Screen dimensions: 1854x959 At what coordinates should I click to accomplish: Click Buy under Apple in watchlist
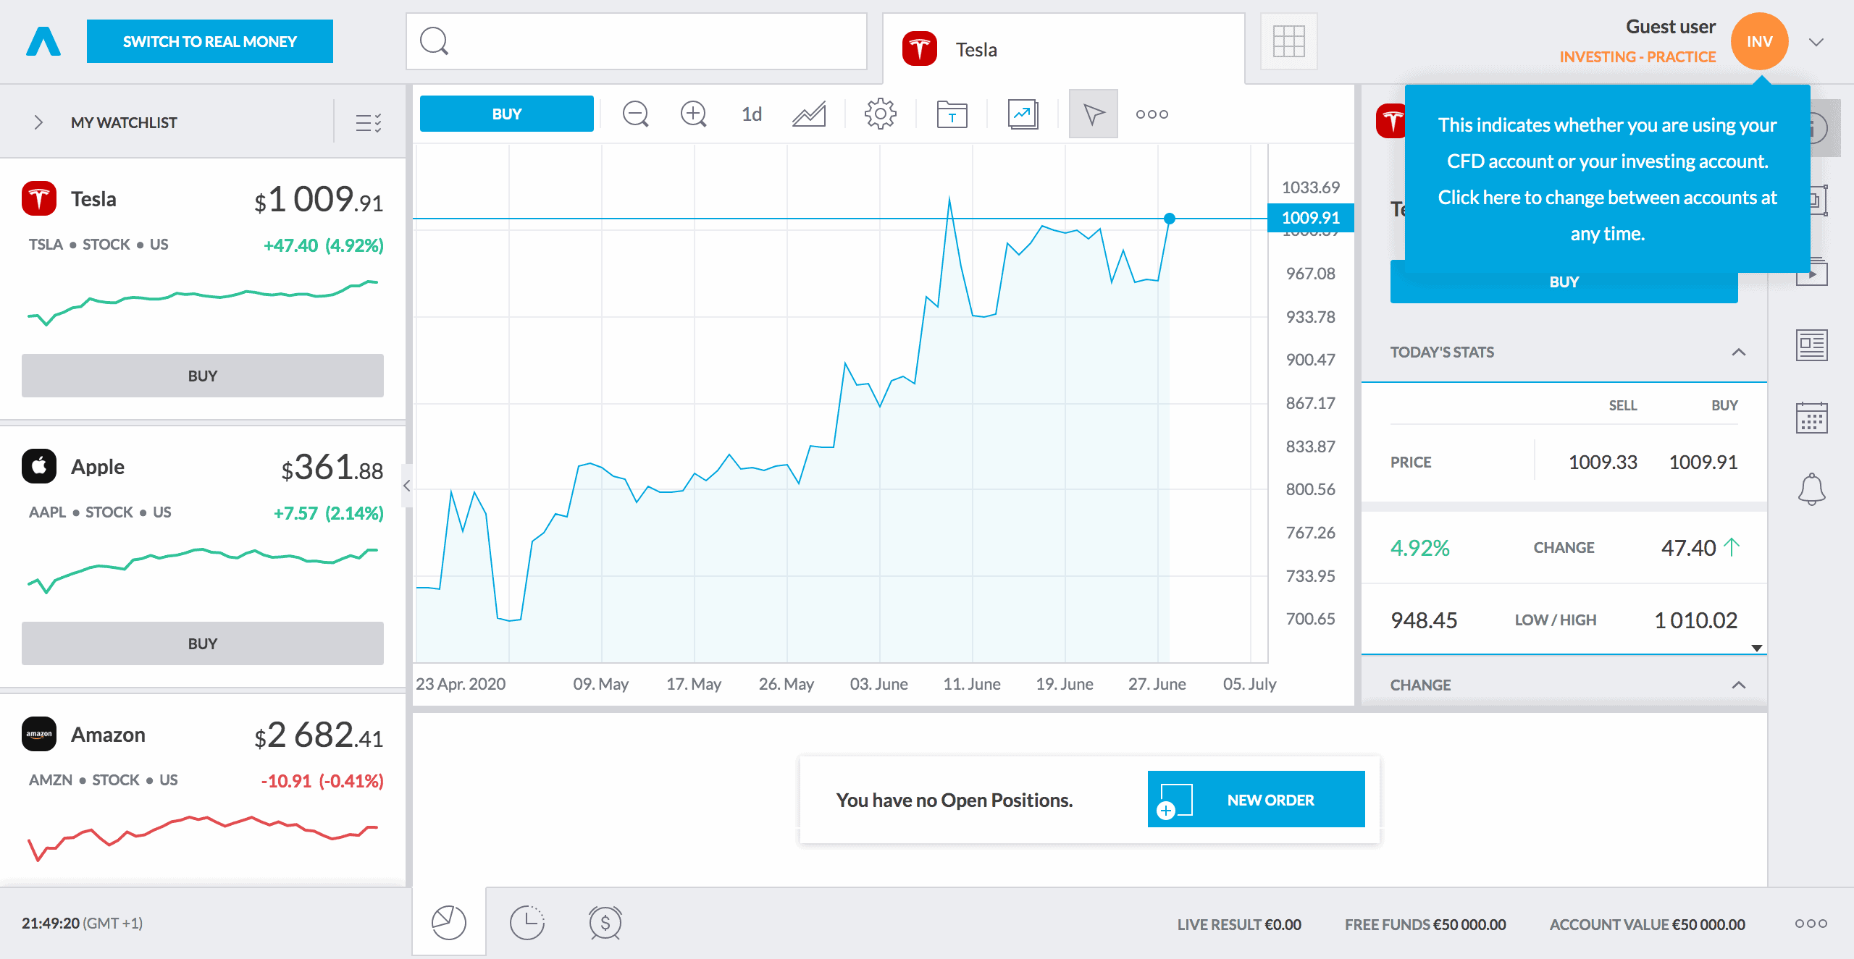coord(203,643)
